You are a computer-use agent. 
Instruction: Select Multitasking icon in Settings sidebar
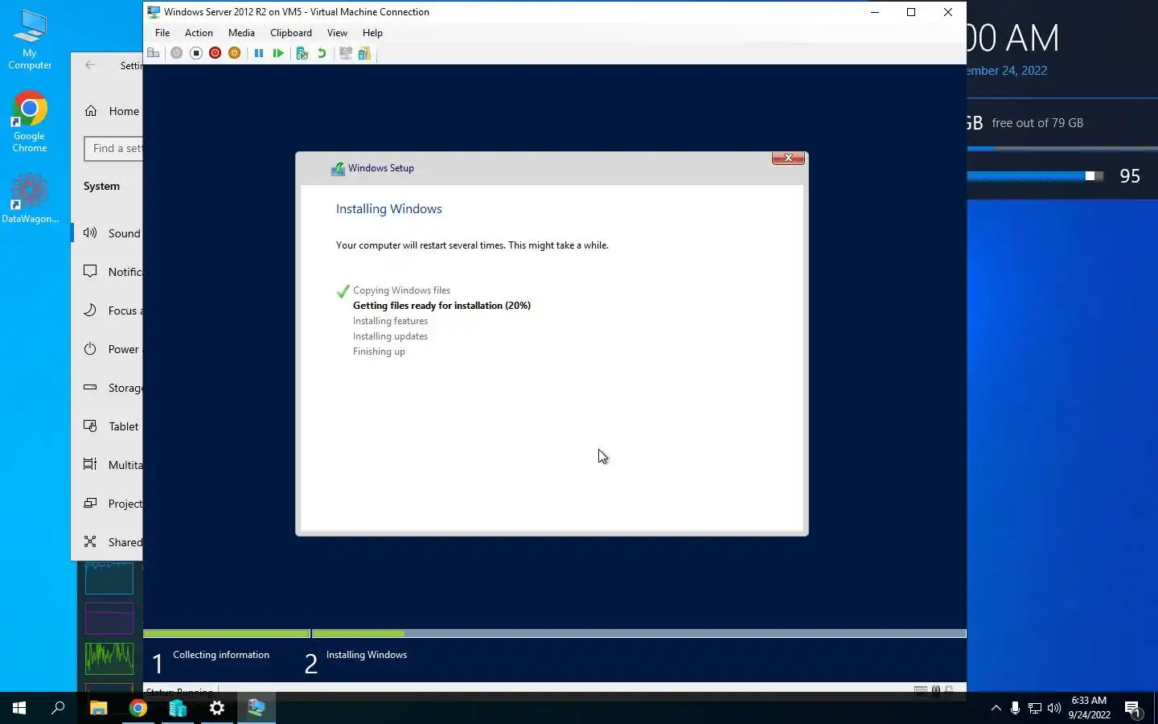[x=90, y=464]
